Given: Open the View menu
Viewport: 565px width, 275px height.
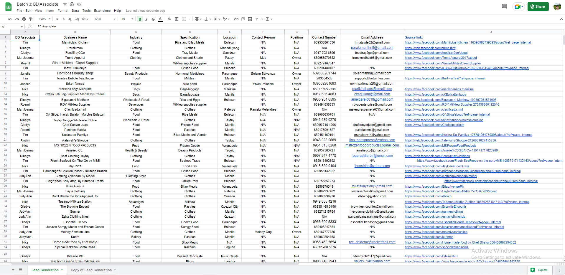Looking at the screenshot, I should click(x=38, y=11).
